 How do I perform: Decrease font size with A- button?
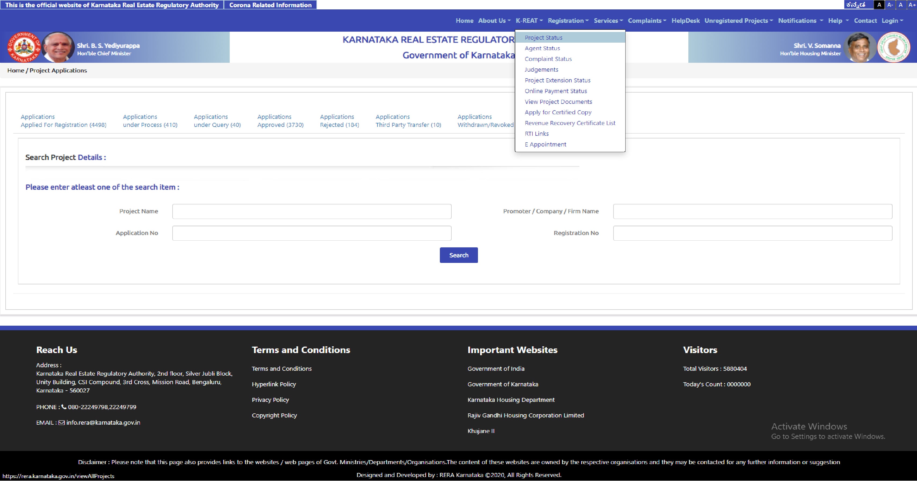(890, 5)
